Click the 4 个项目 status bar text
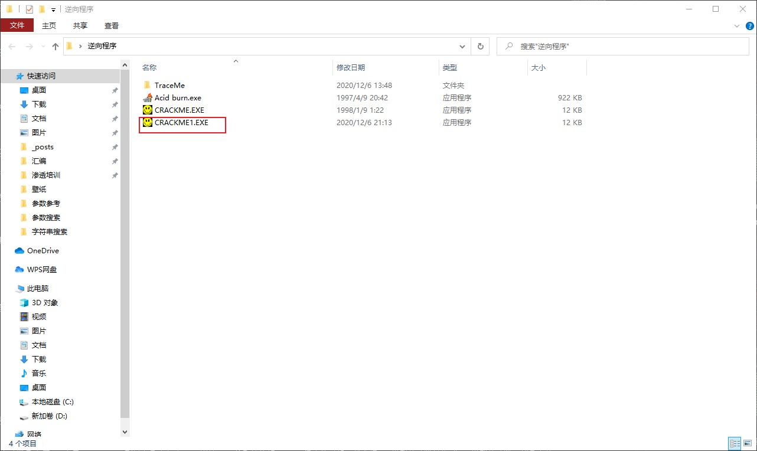Screen dimensions: 757x451 pos(23,443)
